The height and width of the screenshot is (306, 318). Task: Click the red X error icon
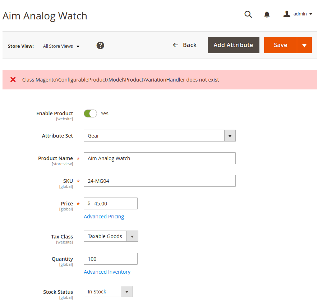click(x=13, y=80)
